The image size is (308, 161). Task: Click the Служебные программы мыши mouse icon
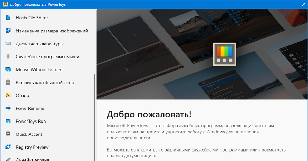(8, 57)
